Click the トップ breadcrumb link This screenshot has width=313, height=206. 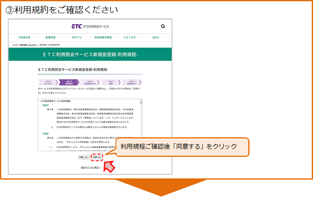(15, 44)
